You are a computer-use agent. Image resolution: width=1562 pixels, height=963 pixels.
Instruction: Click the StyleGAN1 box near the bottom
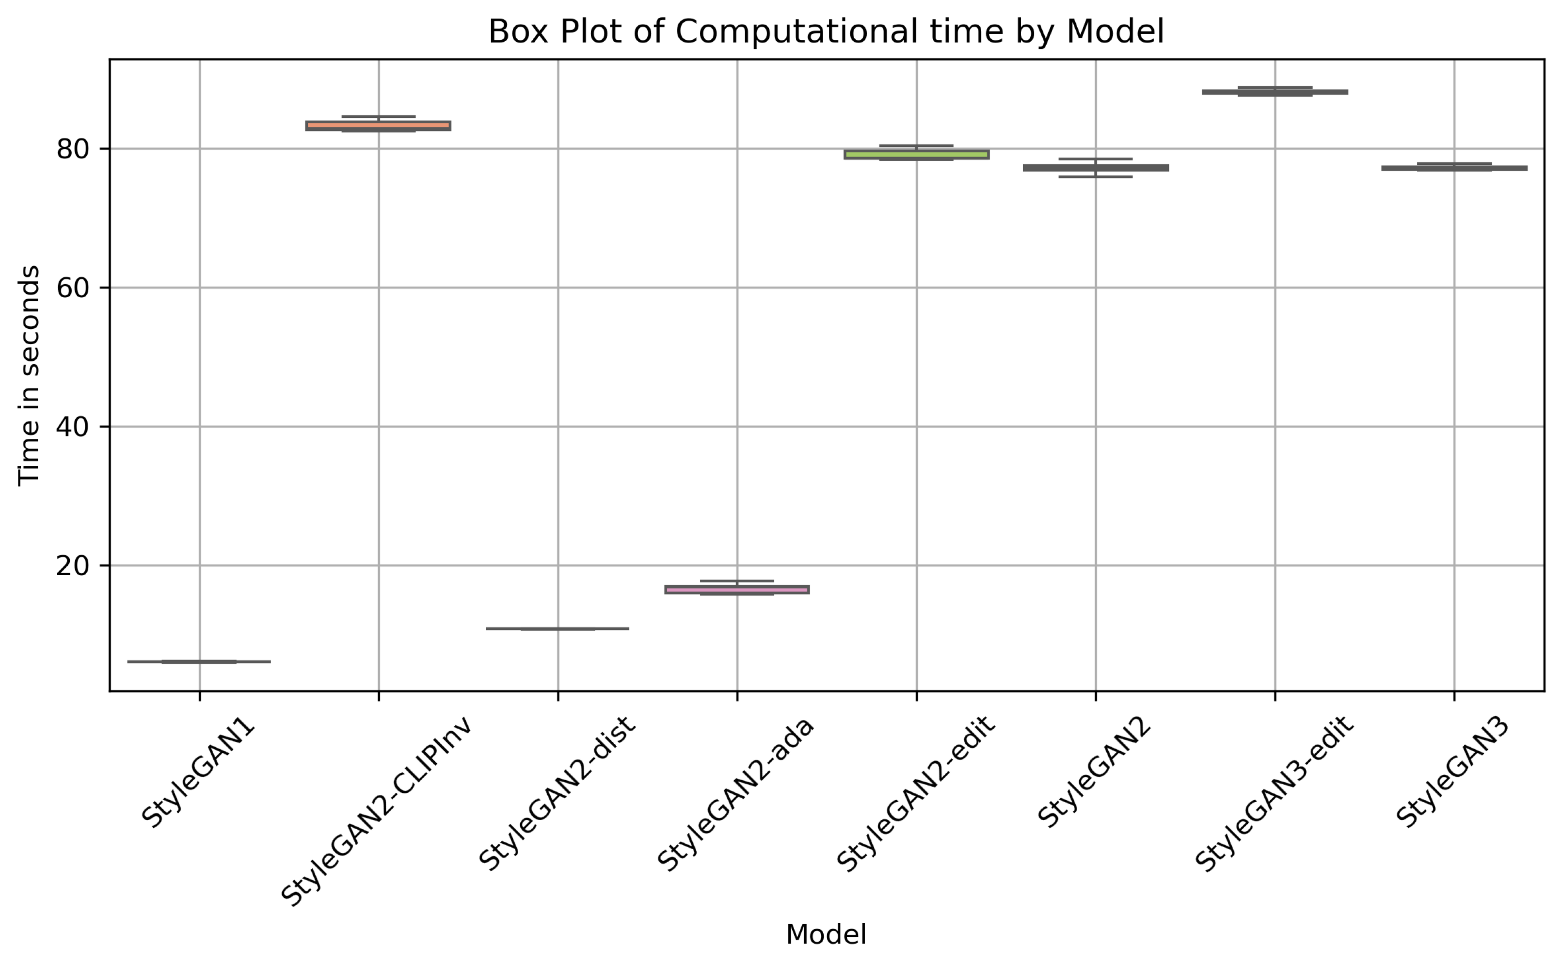[x=199, y=662]
